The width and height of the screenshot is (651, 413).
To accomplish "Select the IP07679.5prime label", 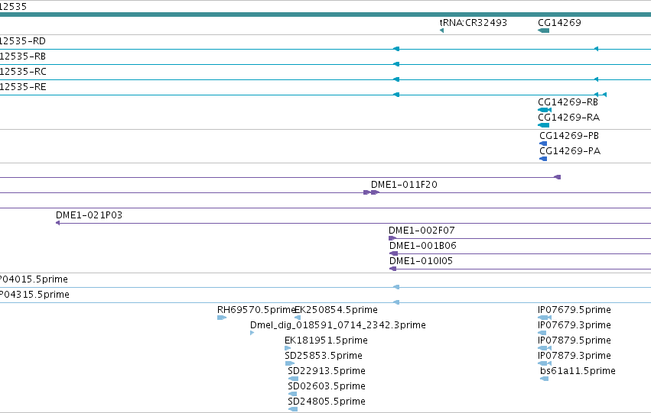I will tap(575, 310).
